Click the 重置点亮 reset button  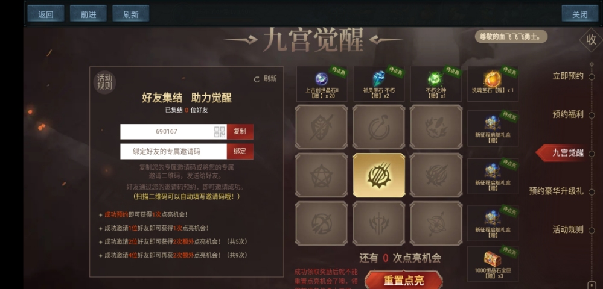point(403,280)
